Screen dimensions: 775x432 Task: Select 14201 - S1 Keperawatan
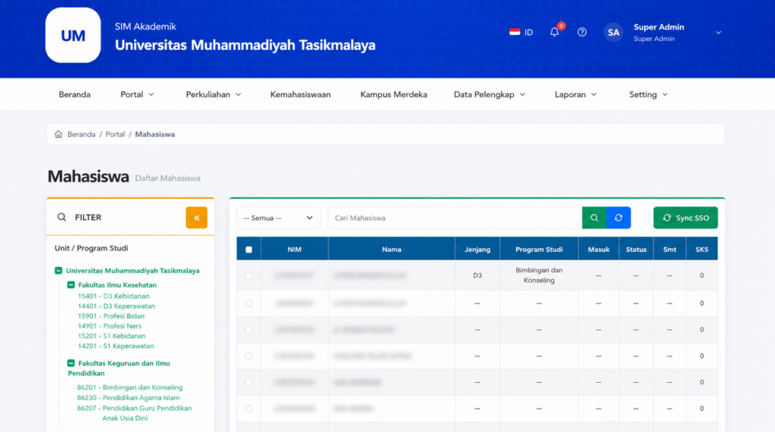[116, 346]
